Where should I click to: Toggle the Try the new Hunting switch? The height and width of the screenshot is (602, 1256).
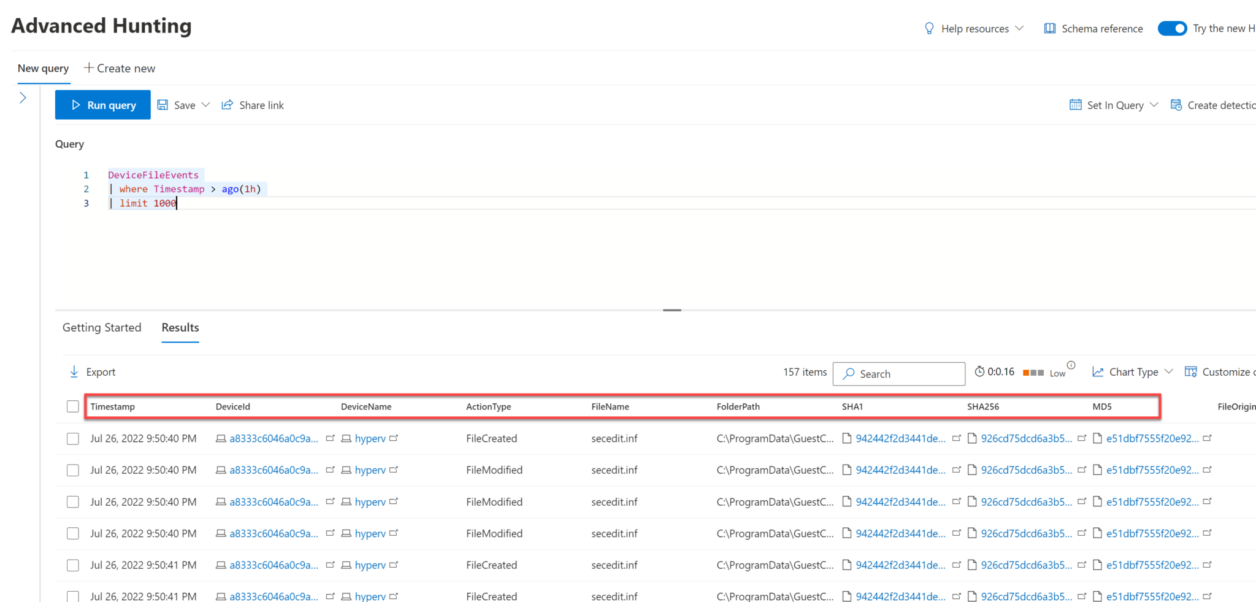pos(1172,29)
